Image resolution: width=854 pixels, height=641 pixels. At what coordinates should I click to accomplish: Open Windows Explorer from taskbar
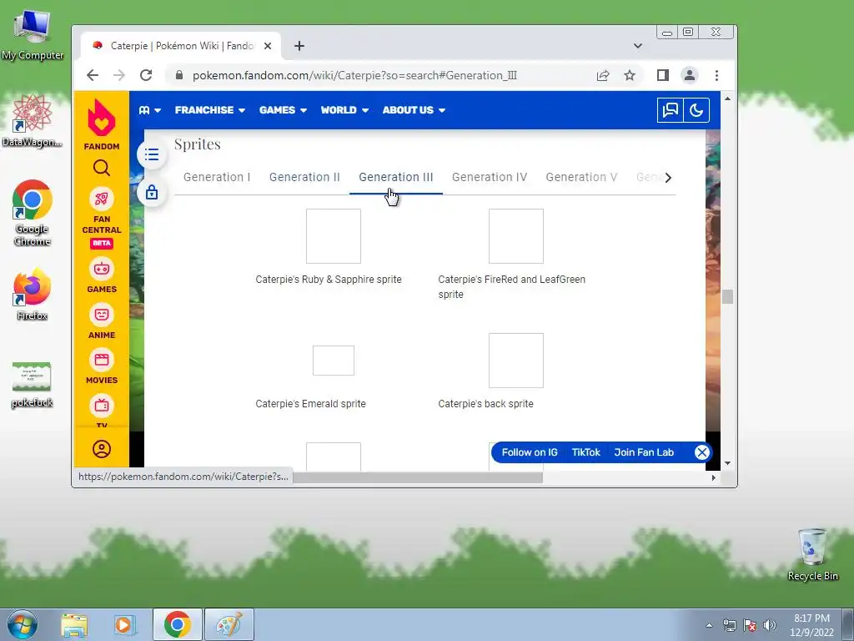pyautogui.click(x=74, y=625)
